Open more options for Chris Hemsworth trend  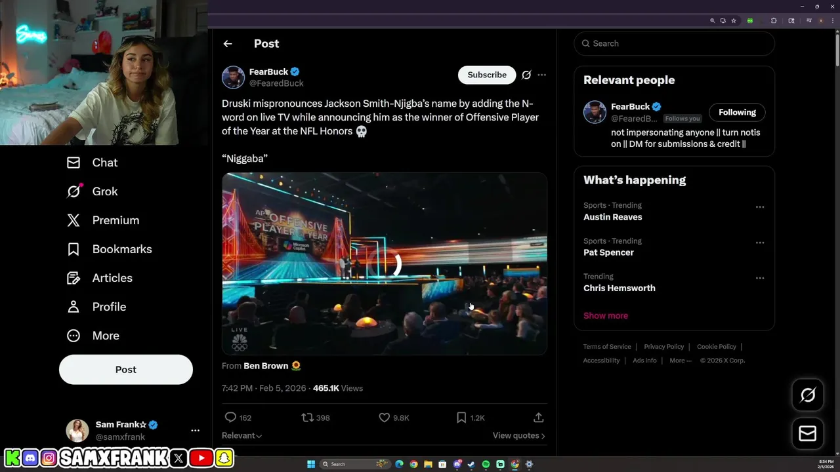point(760,278)
